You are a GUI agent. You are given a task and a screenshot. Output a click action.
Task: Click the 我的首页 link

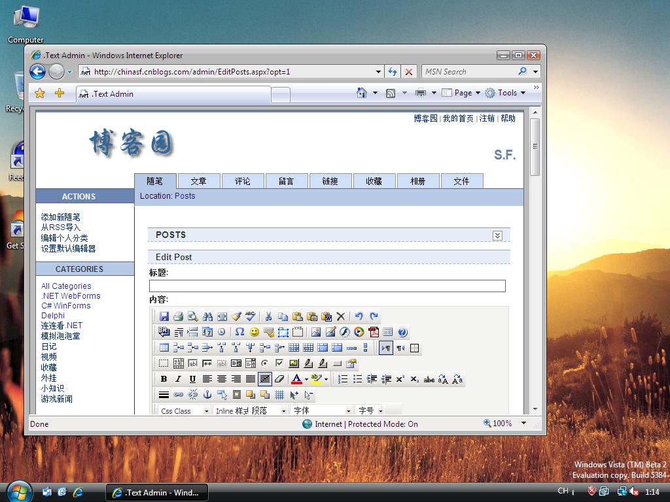coord(458,118)
